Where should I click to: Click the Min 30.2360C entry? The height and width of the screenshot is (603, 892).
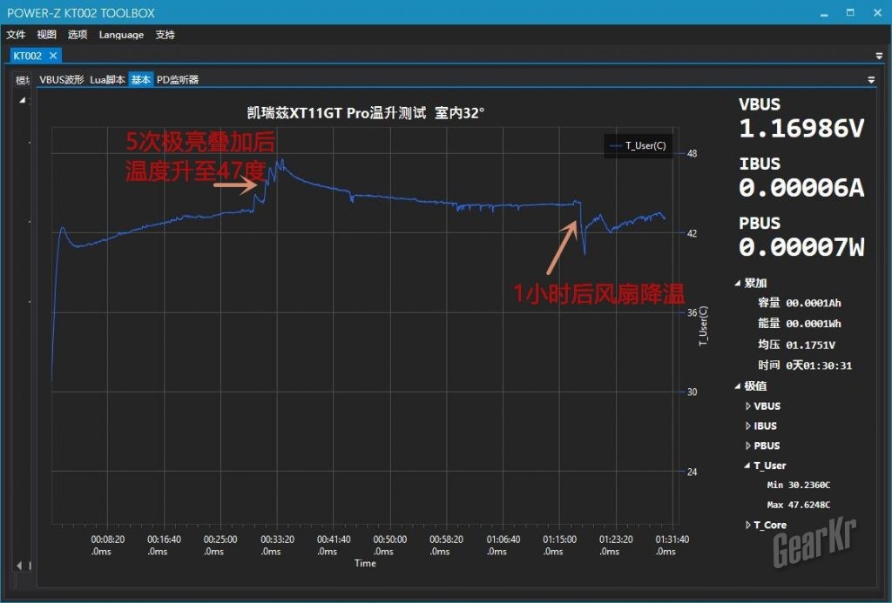pyautogui.click(x=799, y=485)
